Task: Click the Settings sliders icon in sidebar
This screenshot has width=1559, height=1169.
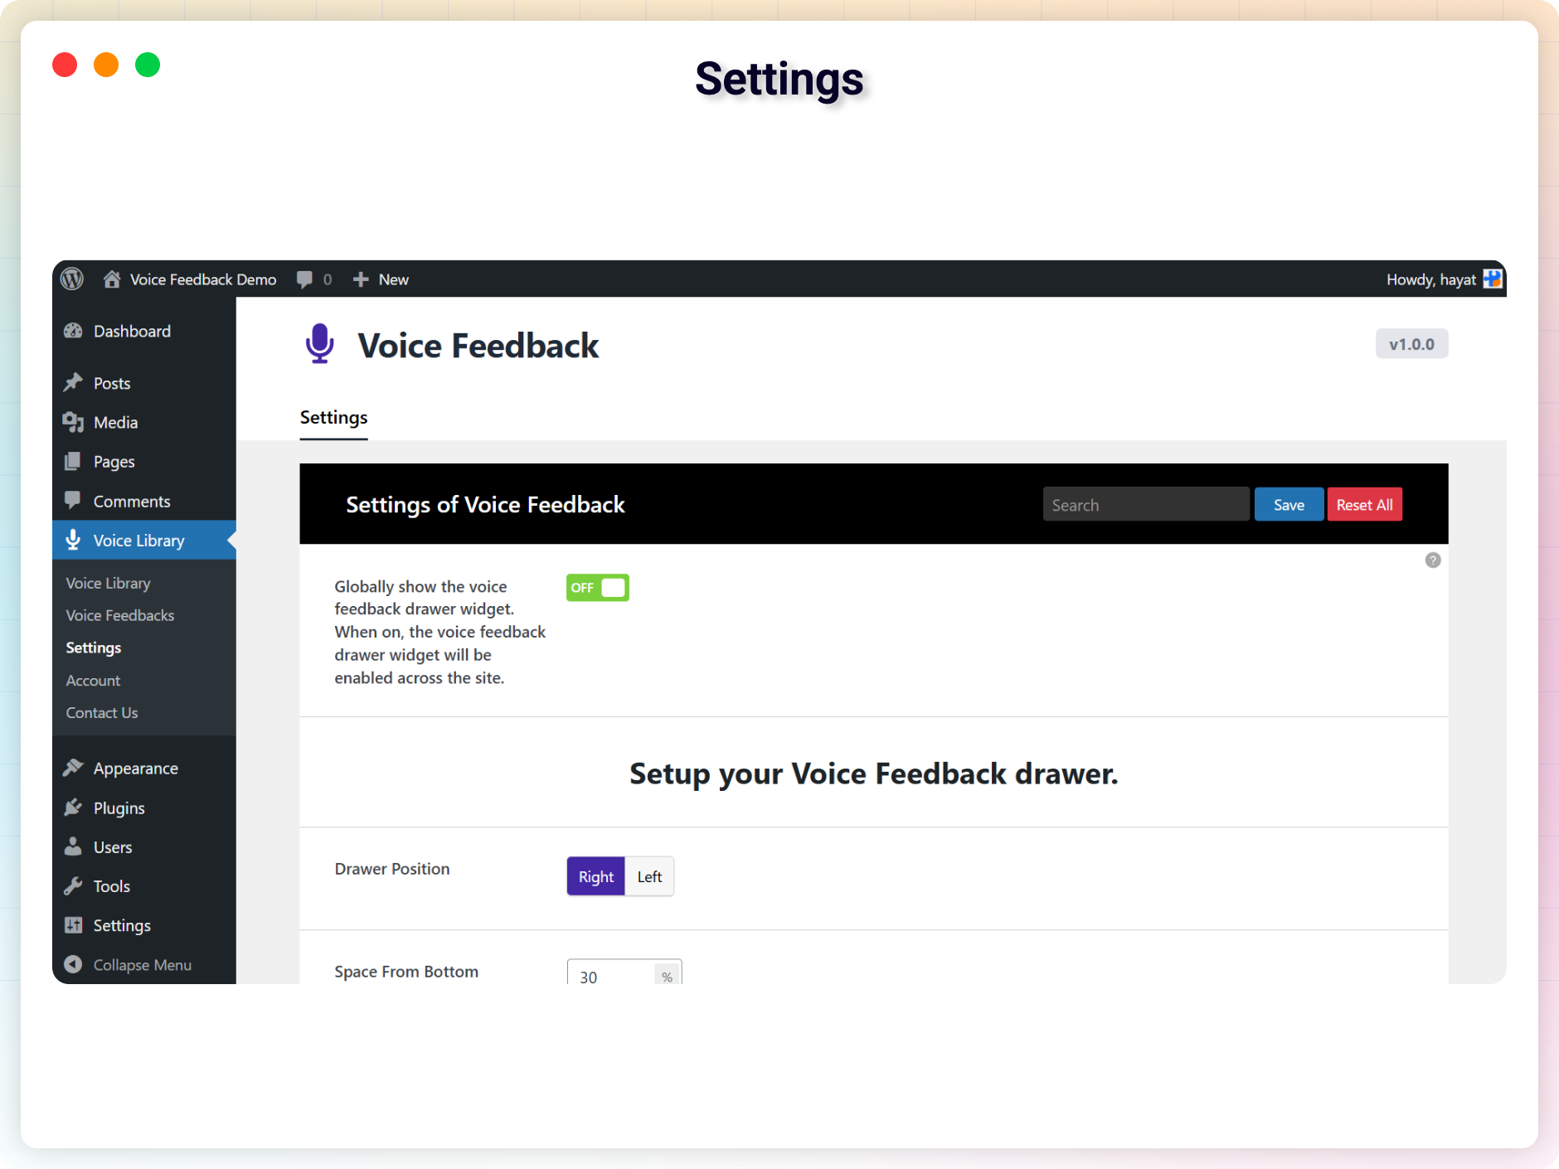Action: point(73,925)
